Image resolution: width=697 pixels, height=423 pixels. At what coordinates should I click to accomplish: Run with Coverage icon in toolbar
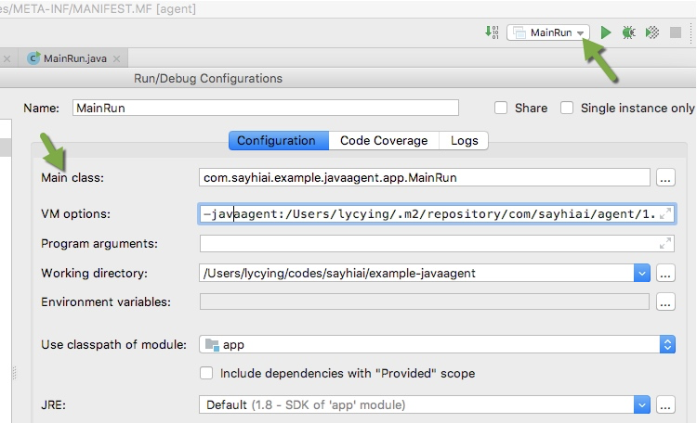[x=653, y=32]
